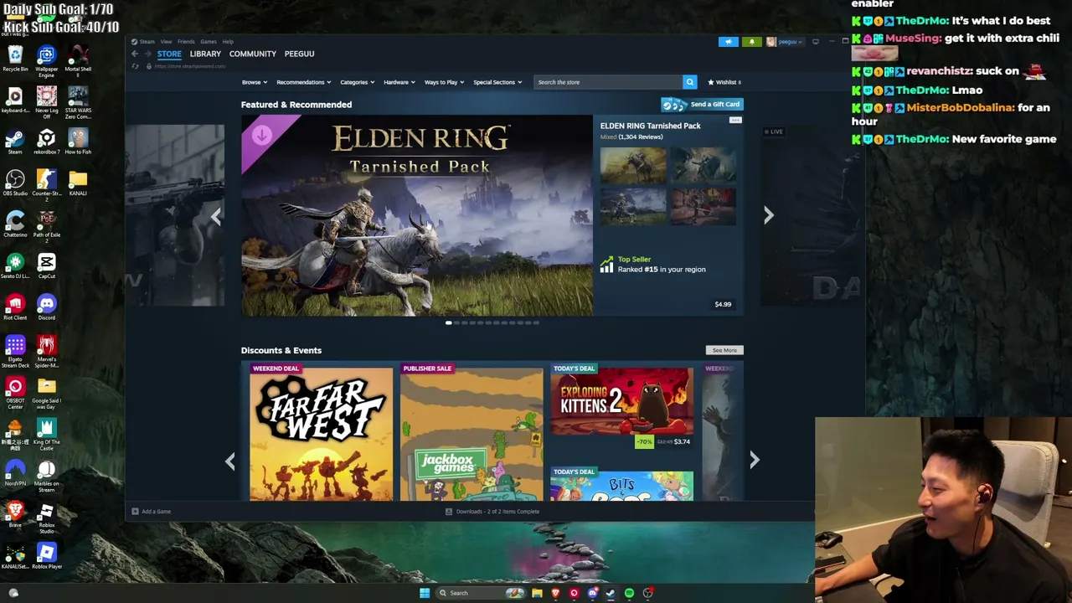The image size is (1072, 603).
Task: Show next featured game with right arrow
Action: click(768, 215)
